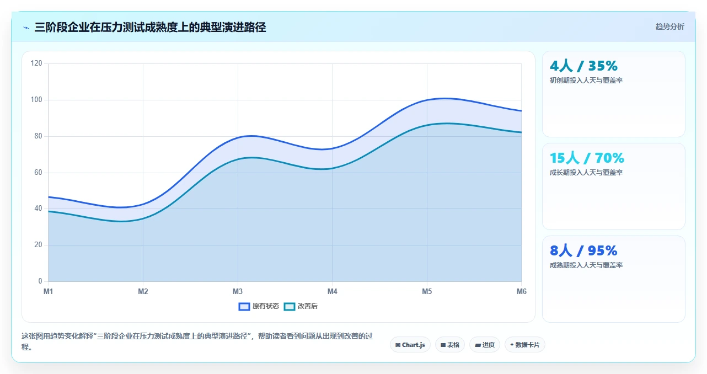Click the 改善后 legend color box
This screenshot has width=707, height=374.
290,306
